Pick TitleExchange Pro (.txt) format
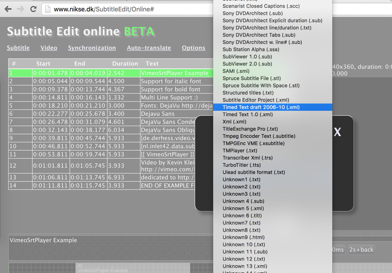This screenshot has height=273, width=392. point(273,129)
